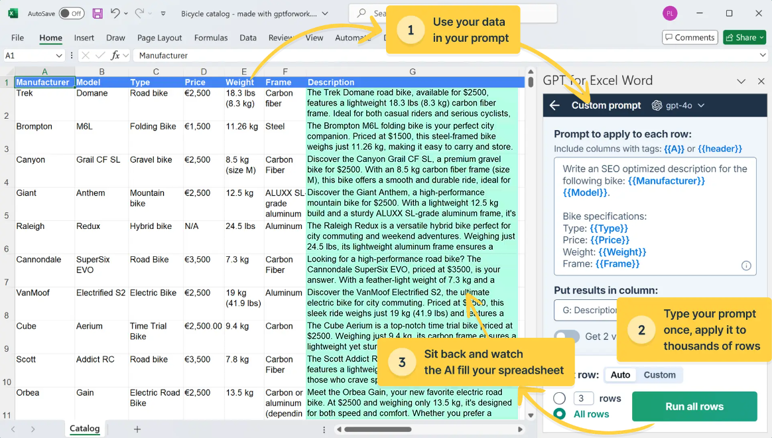Viewport: 772px width, 438px height.
Task: Click the green Share button
Action: 744,37
